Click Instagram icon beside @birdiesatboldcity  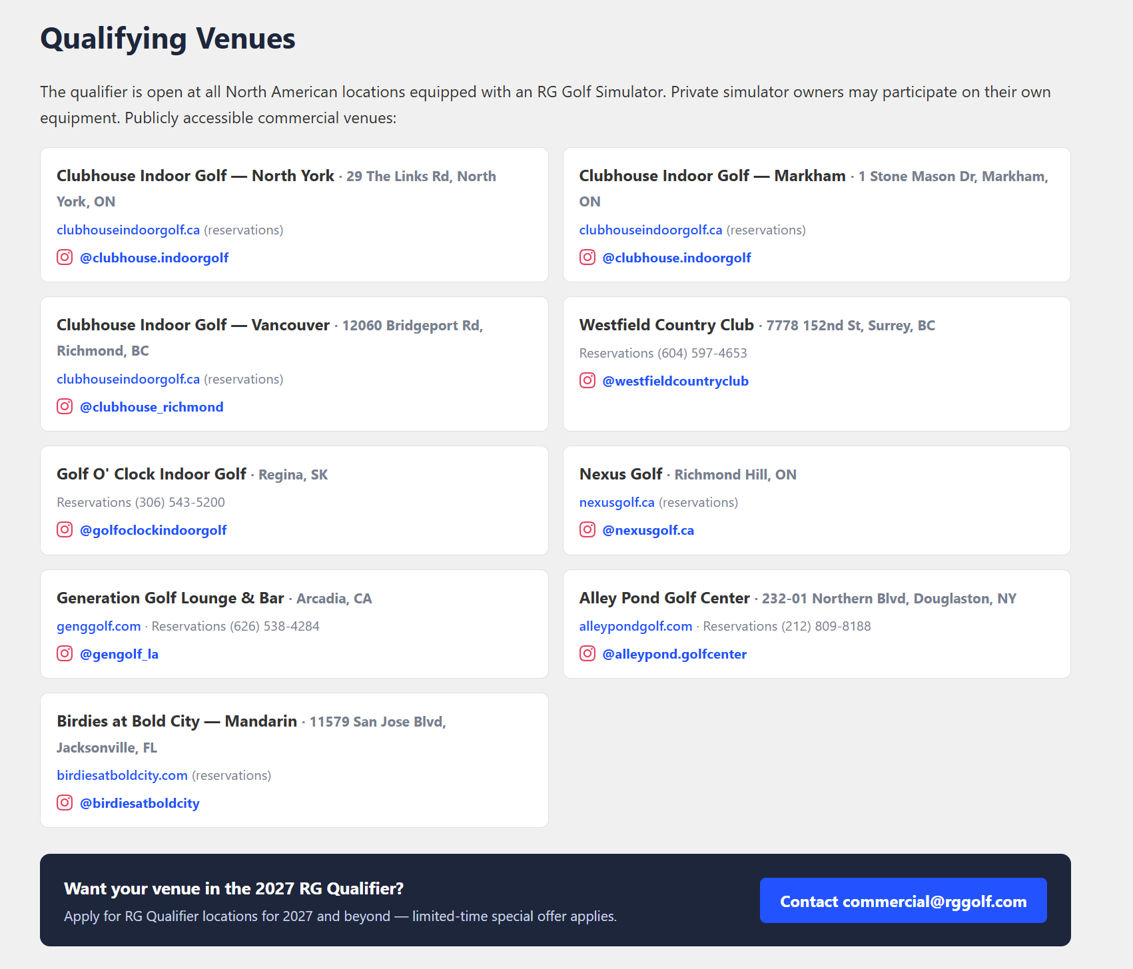pos(65,803)
